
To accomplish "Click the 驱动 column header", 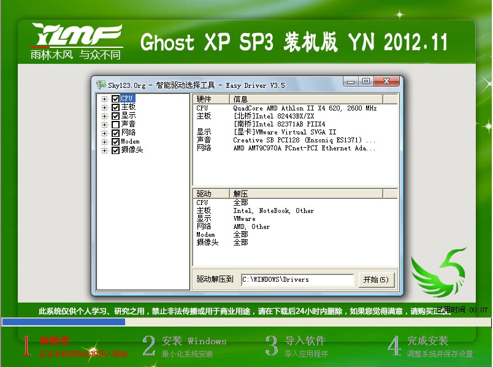I will coord(212,193).
